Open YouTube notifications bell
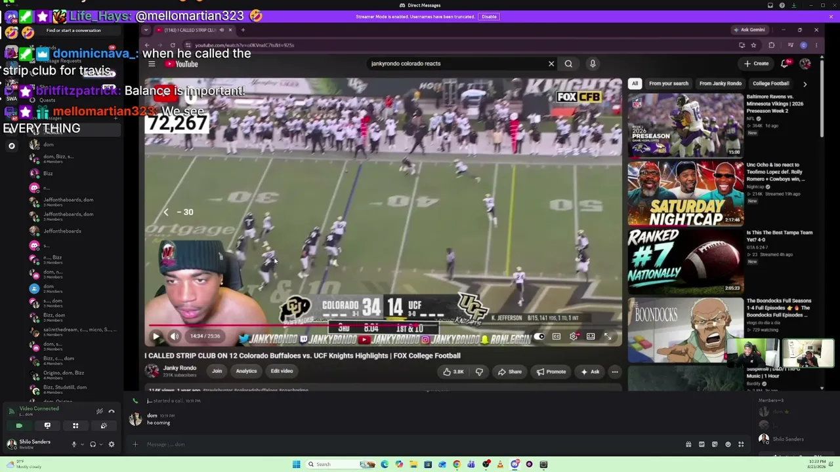Viewport: 840px width, 472px height. click(x=786, y=64)
